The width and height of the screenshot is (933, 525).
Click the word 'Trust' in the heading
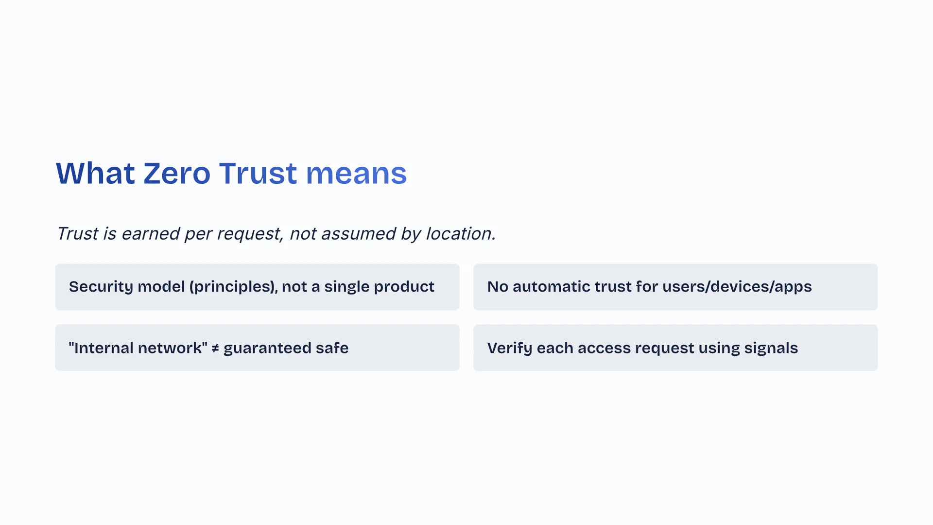coord(258,174)
